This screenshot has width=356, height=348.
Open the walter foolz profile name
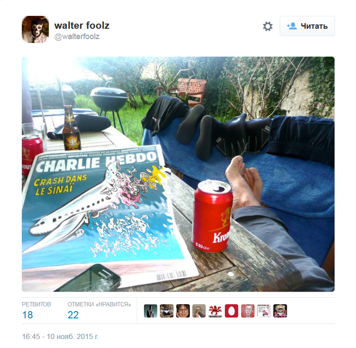tap(82, 25)
